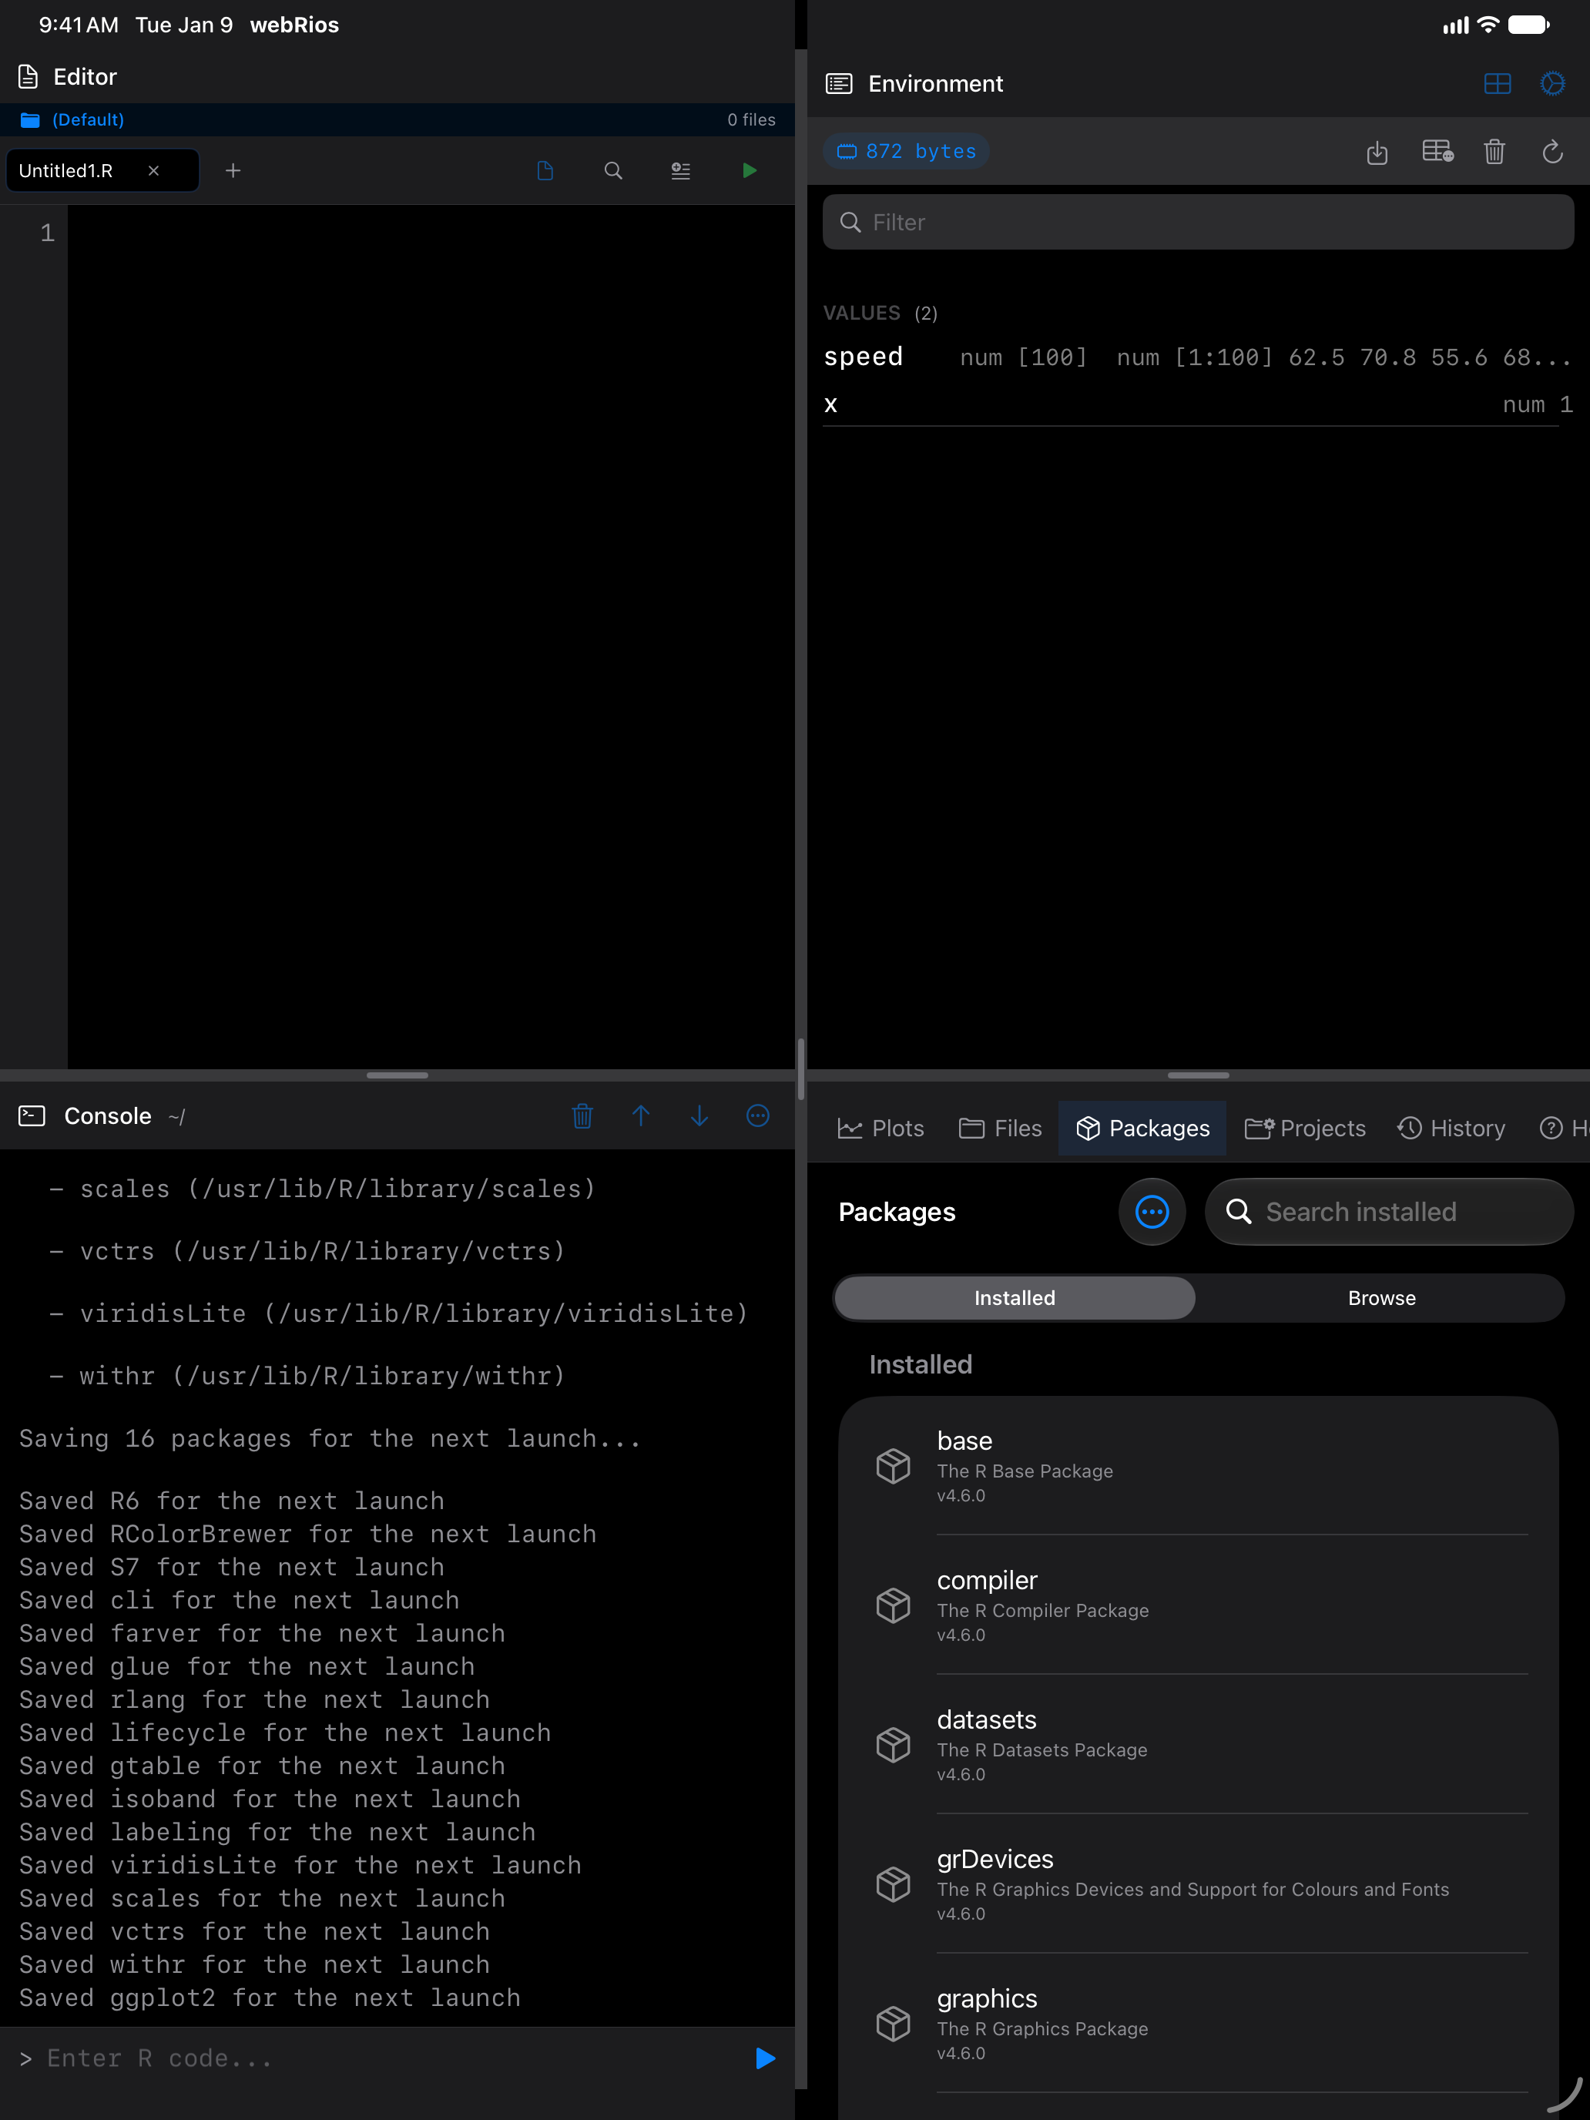The width and height of the screenshot is (1590, 2120).
Task: Select the speed variable row
Action: click(x=1198, y=357)
